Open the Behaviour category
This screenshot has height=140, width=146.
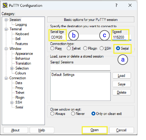click(x=23, y=58)
